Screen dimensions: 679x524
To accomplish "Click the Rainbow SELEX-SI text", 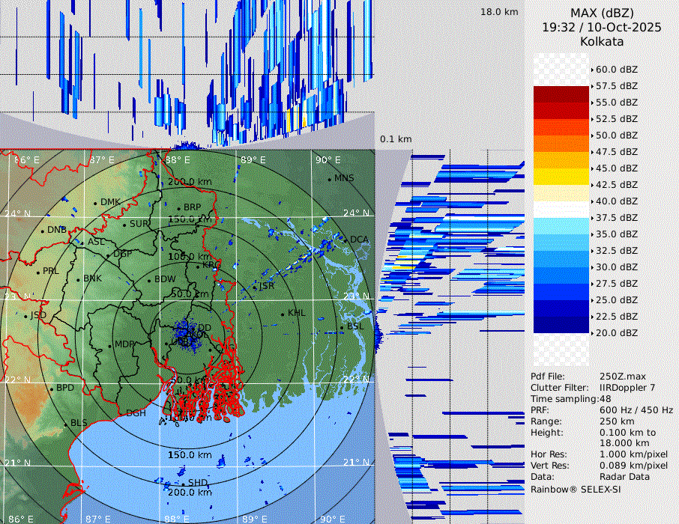I will point(576,489).
